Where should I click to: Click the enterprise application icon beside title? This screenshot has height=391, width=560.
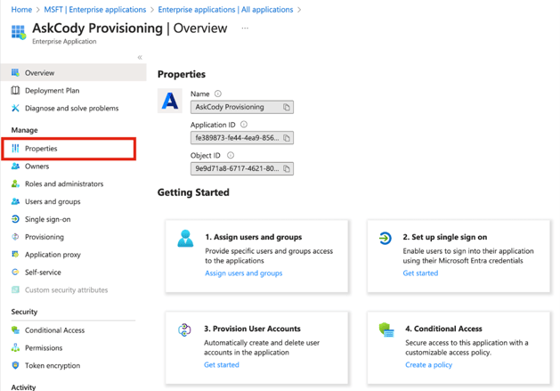coord(19,32)
